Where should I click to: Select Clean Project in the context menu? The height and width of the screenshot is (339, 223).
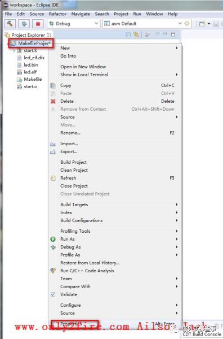click(x=74, y=170)
